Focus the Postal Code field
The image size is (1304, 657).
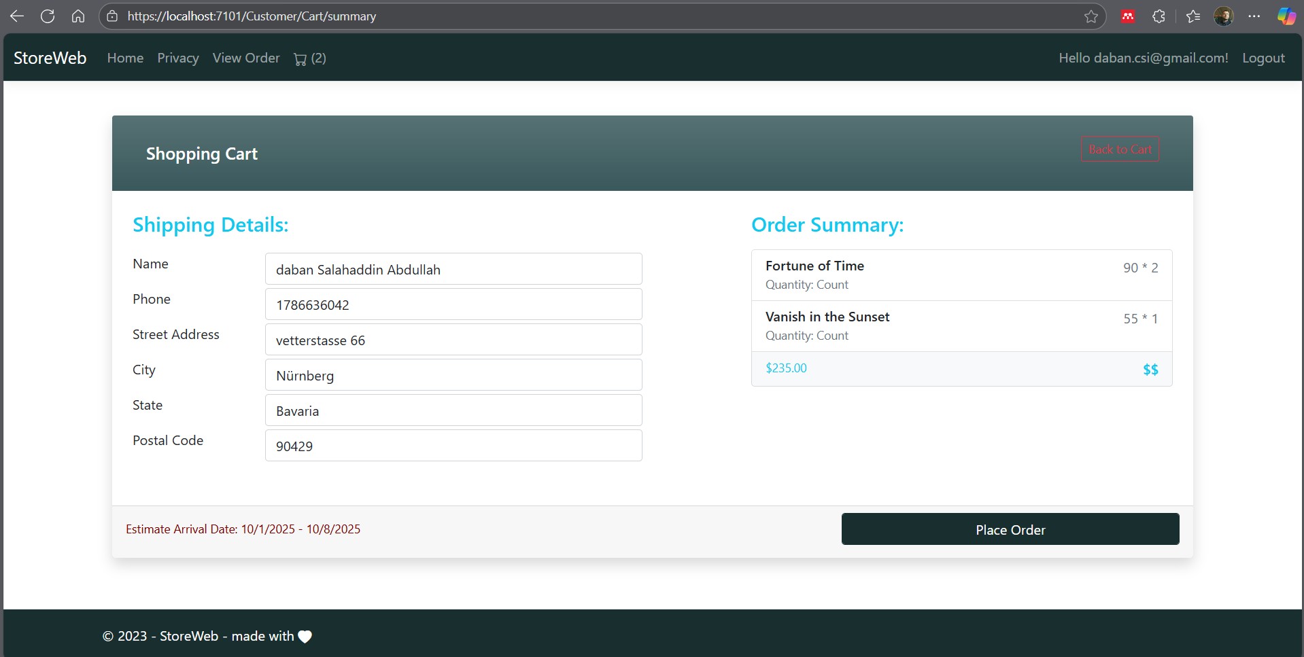[453, 446]
